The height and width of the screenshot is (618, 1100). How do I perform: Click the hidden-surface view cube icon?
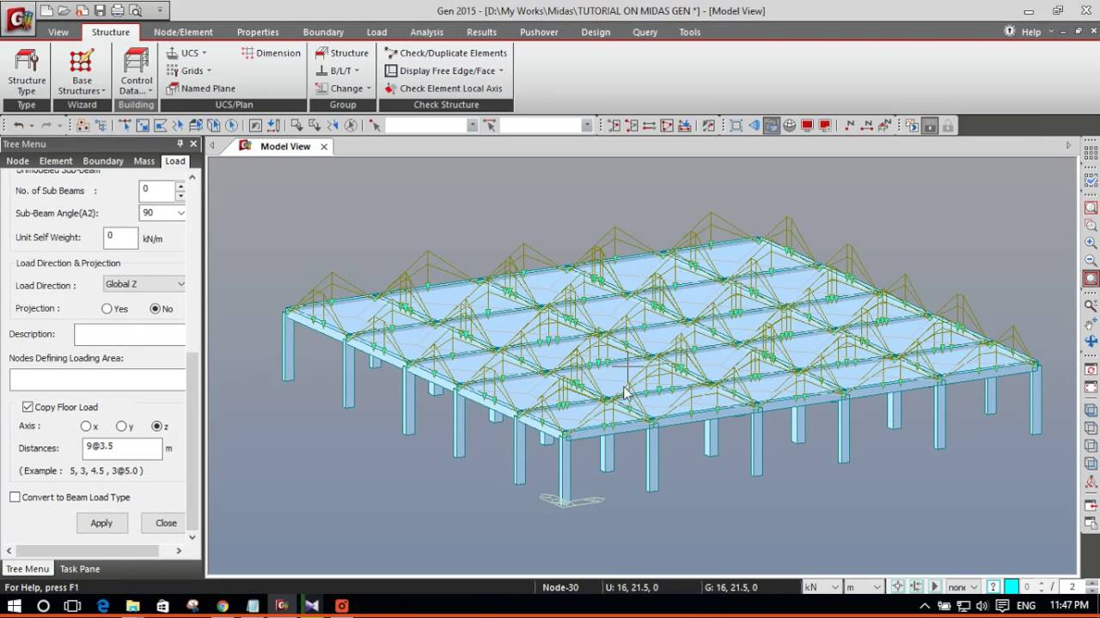pyautogui.click(x=771, y=125)
